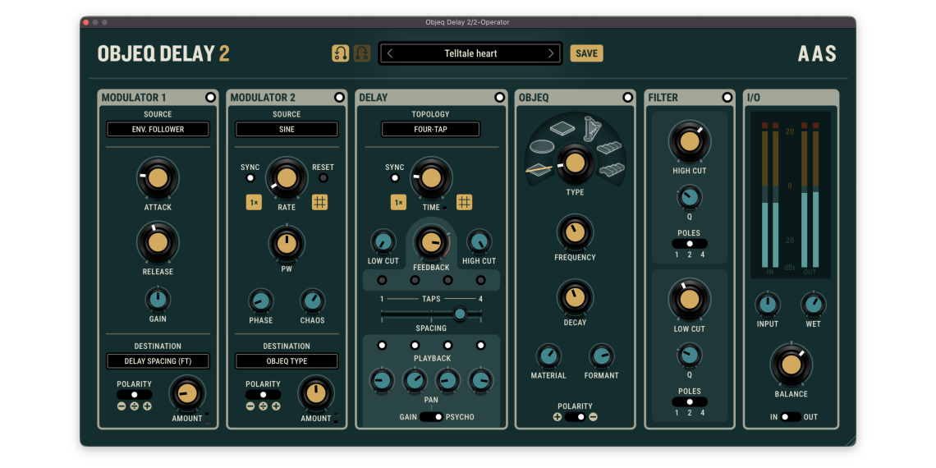Enable Sync in the Modulator 2 section

250,178
